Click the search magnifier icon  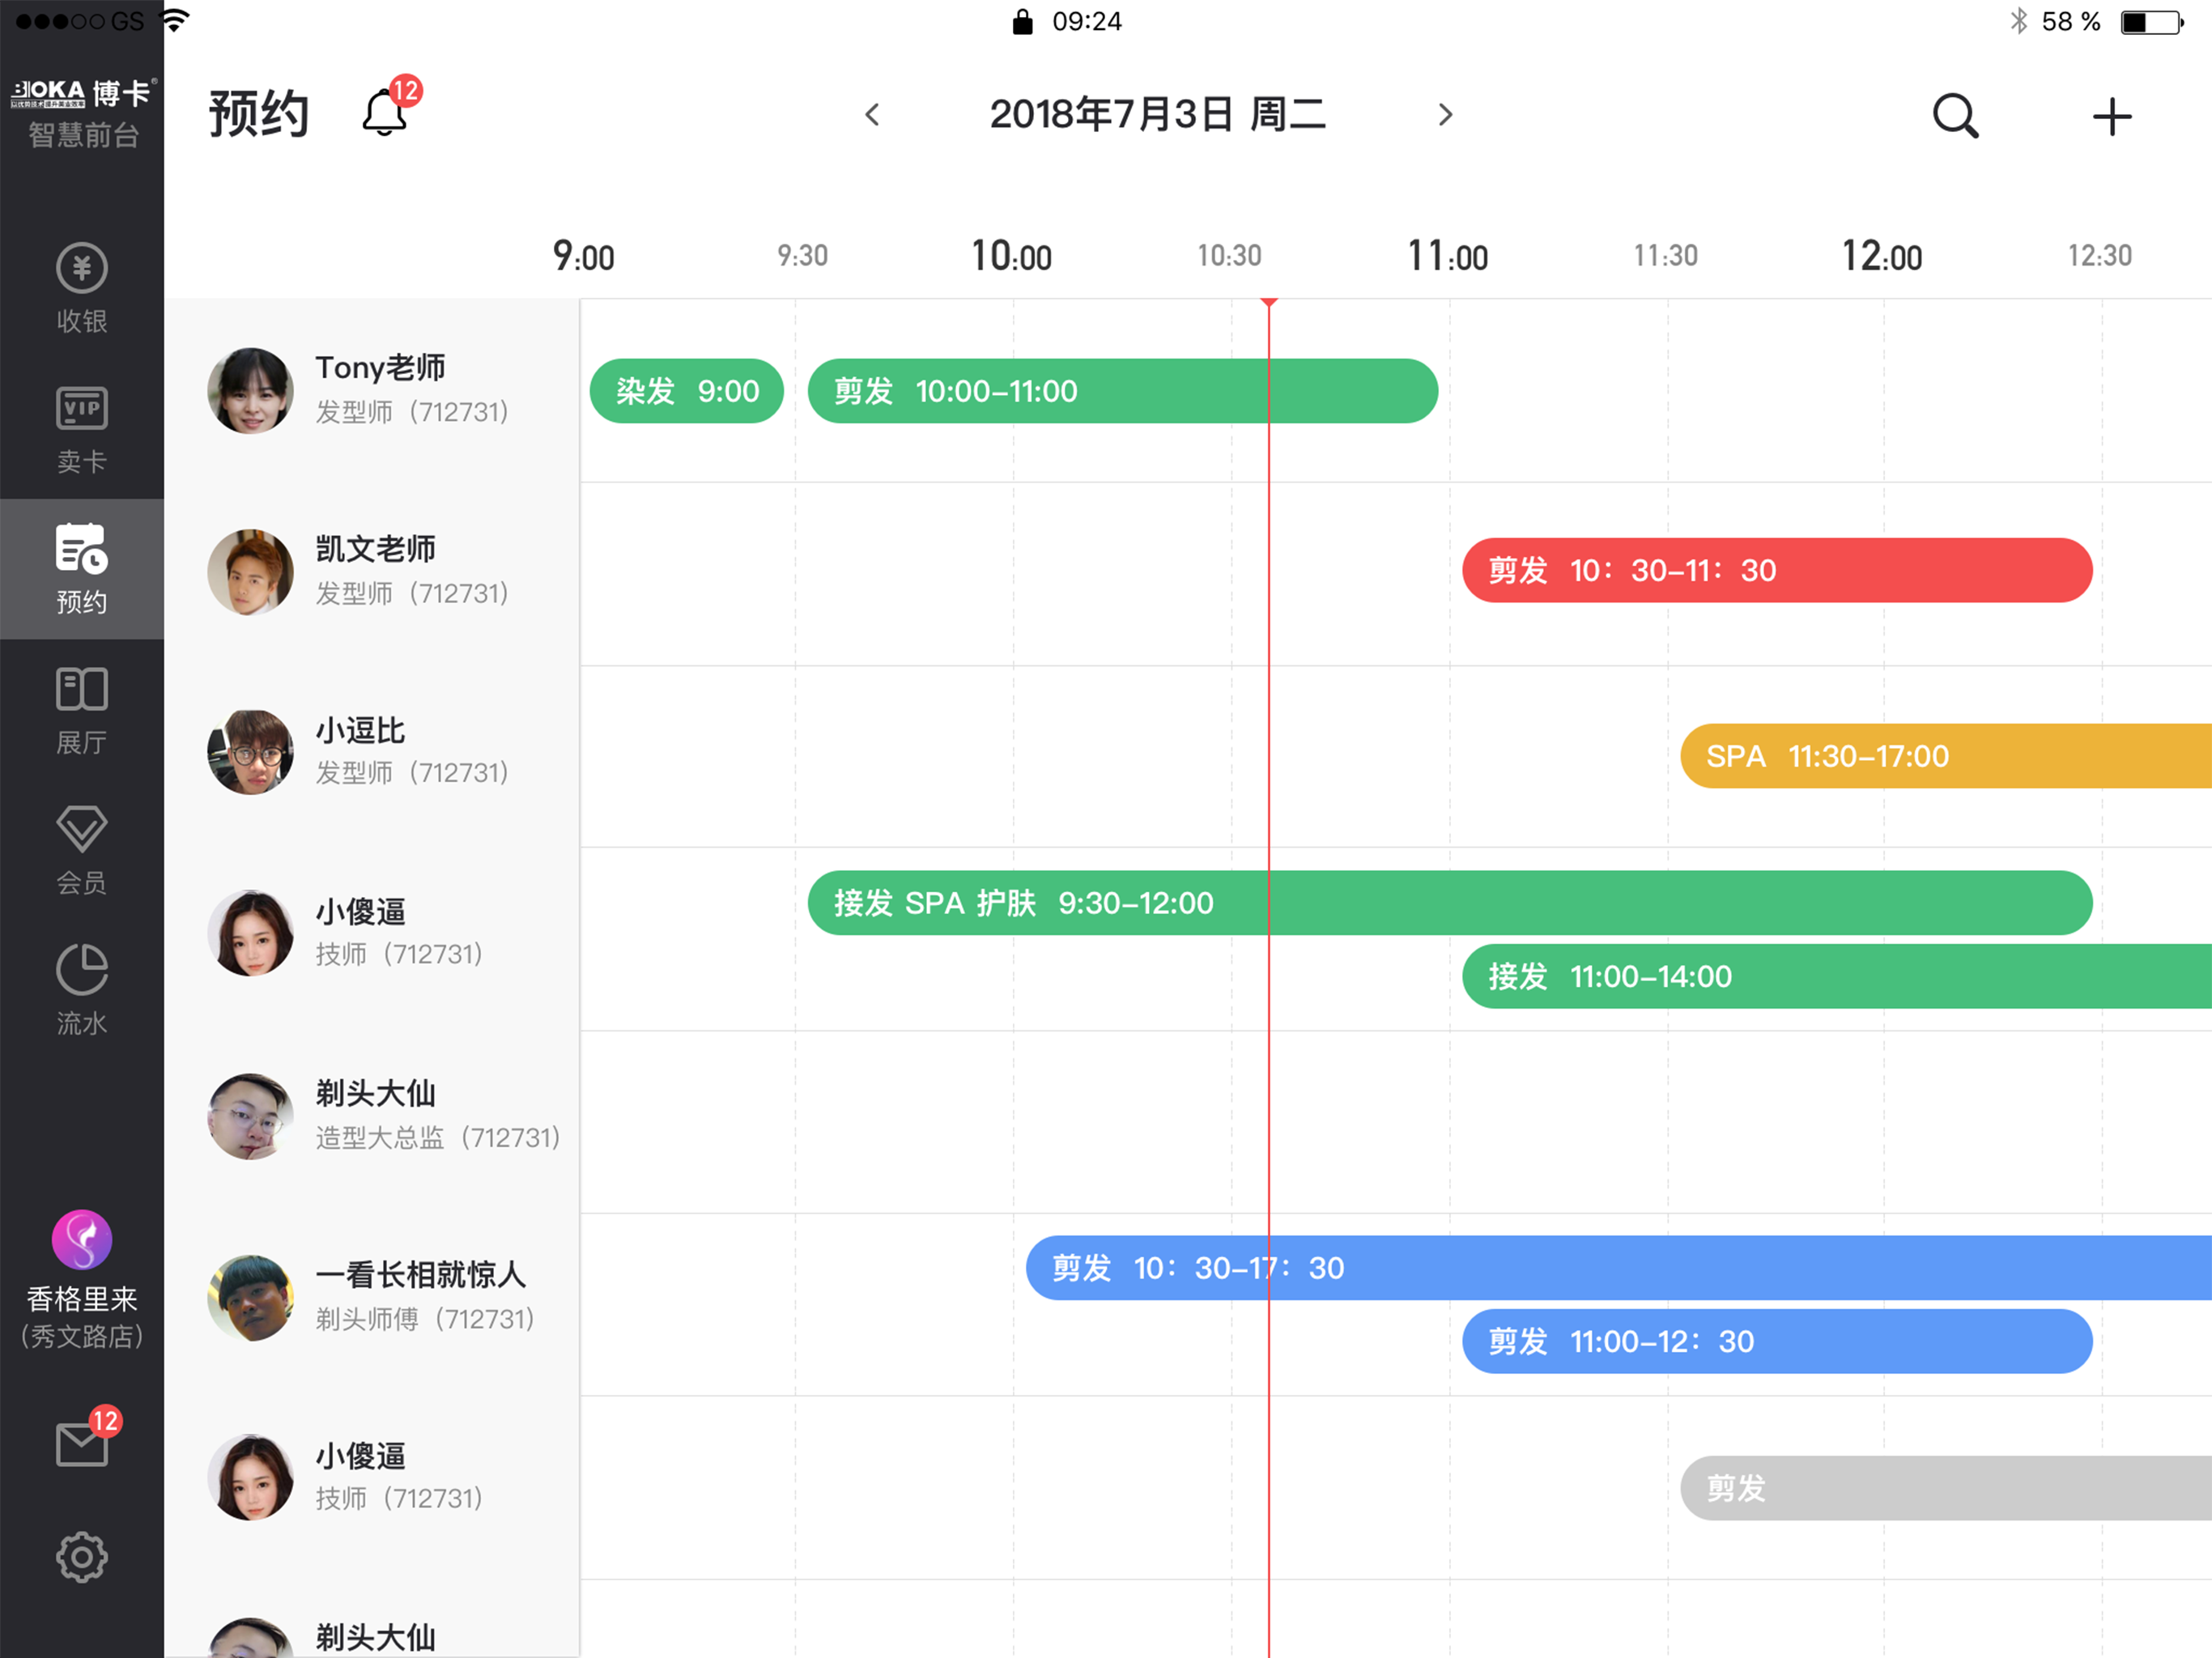pyautogui.click(x=1955, y=116)
